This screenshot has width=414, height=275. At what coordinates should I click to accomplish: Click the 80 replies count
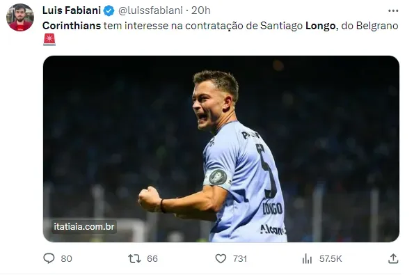point(66,258)
